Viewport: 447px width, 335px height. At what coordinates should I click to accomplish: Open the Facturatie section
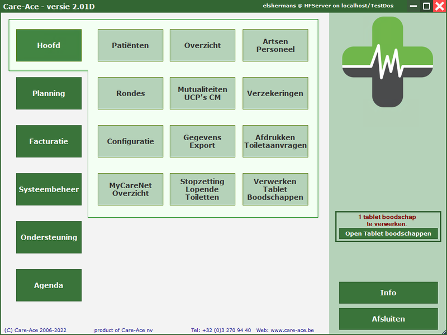[49, 141]
